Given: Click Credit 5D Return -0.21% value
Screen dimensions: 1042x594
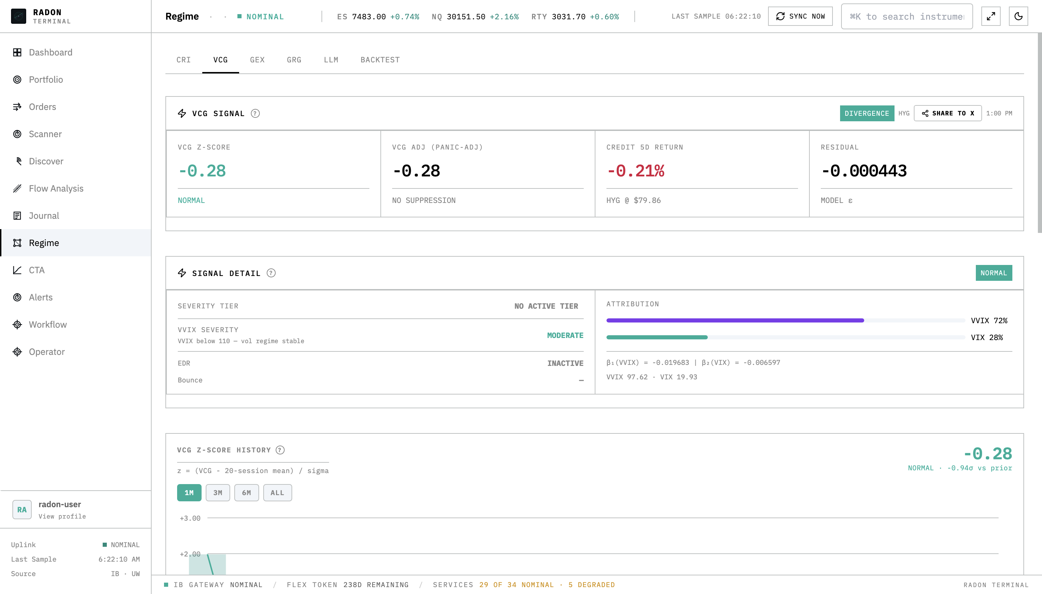Looking at the screenshot, I should pyautogui.click(x=636, y=171).
